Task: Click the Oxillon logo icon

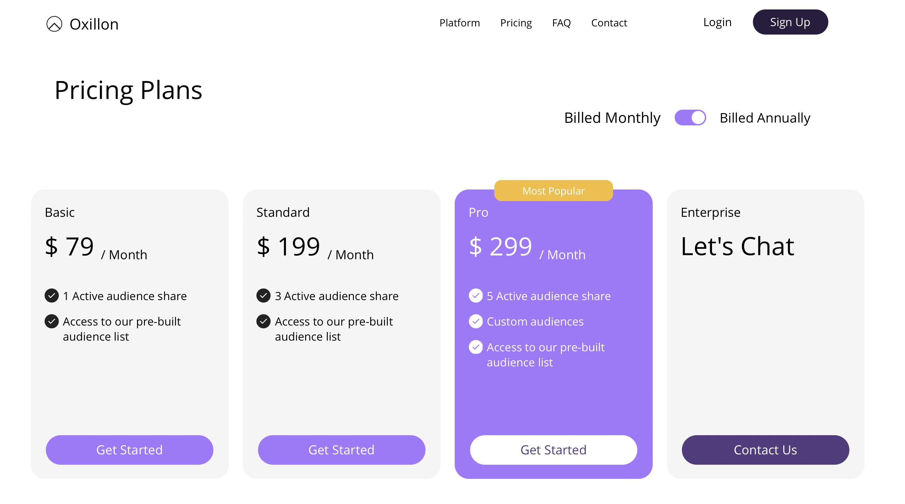Action: [54, 24]
